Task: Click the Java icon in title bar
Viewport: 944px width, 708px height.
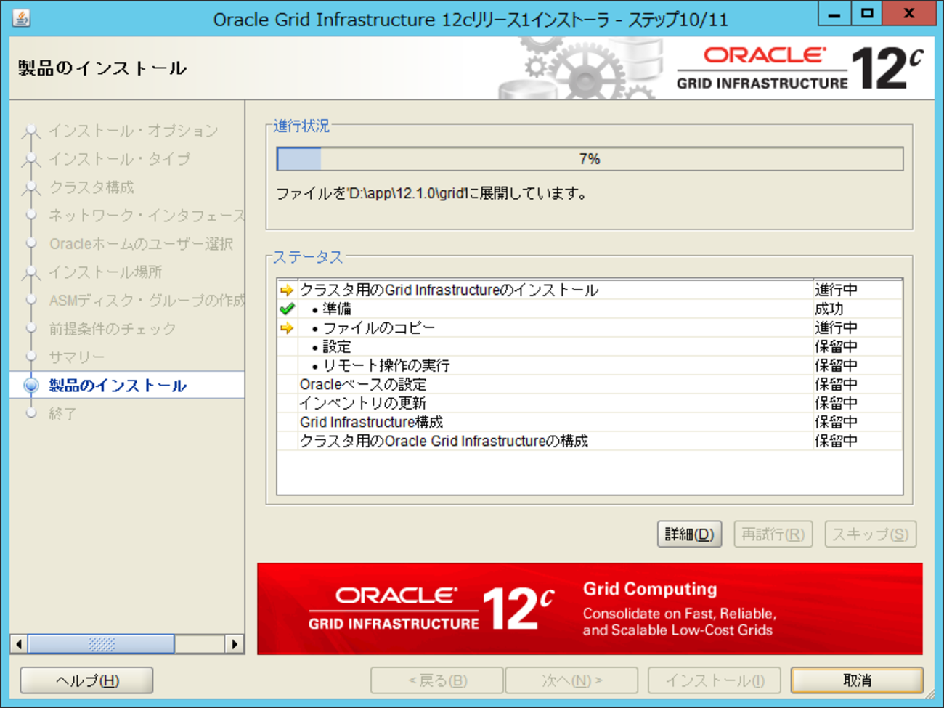Action: [x=21, y=18]
